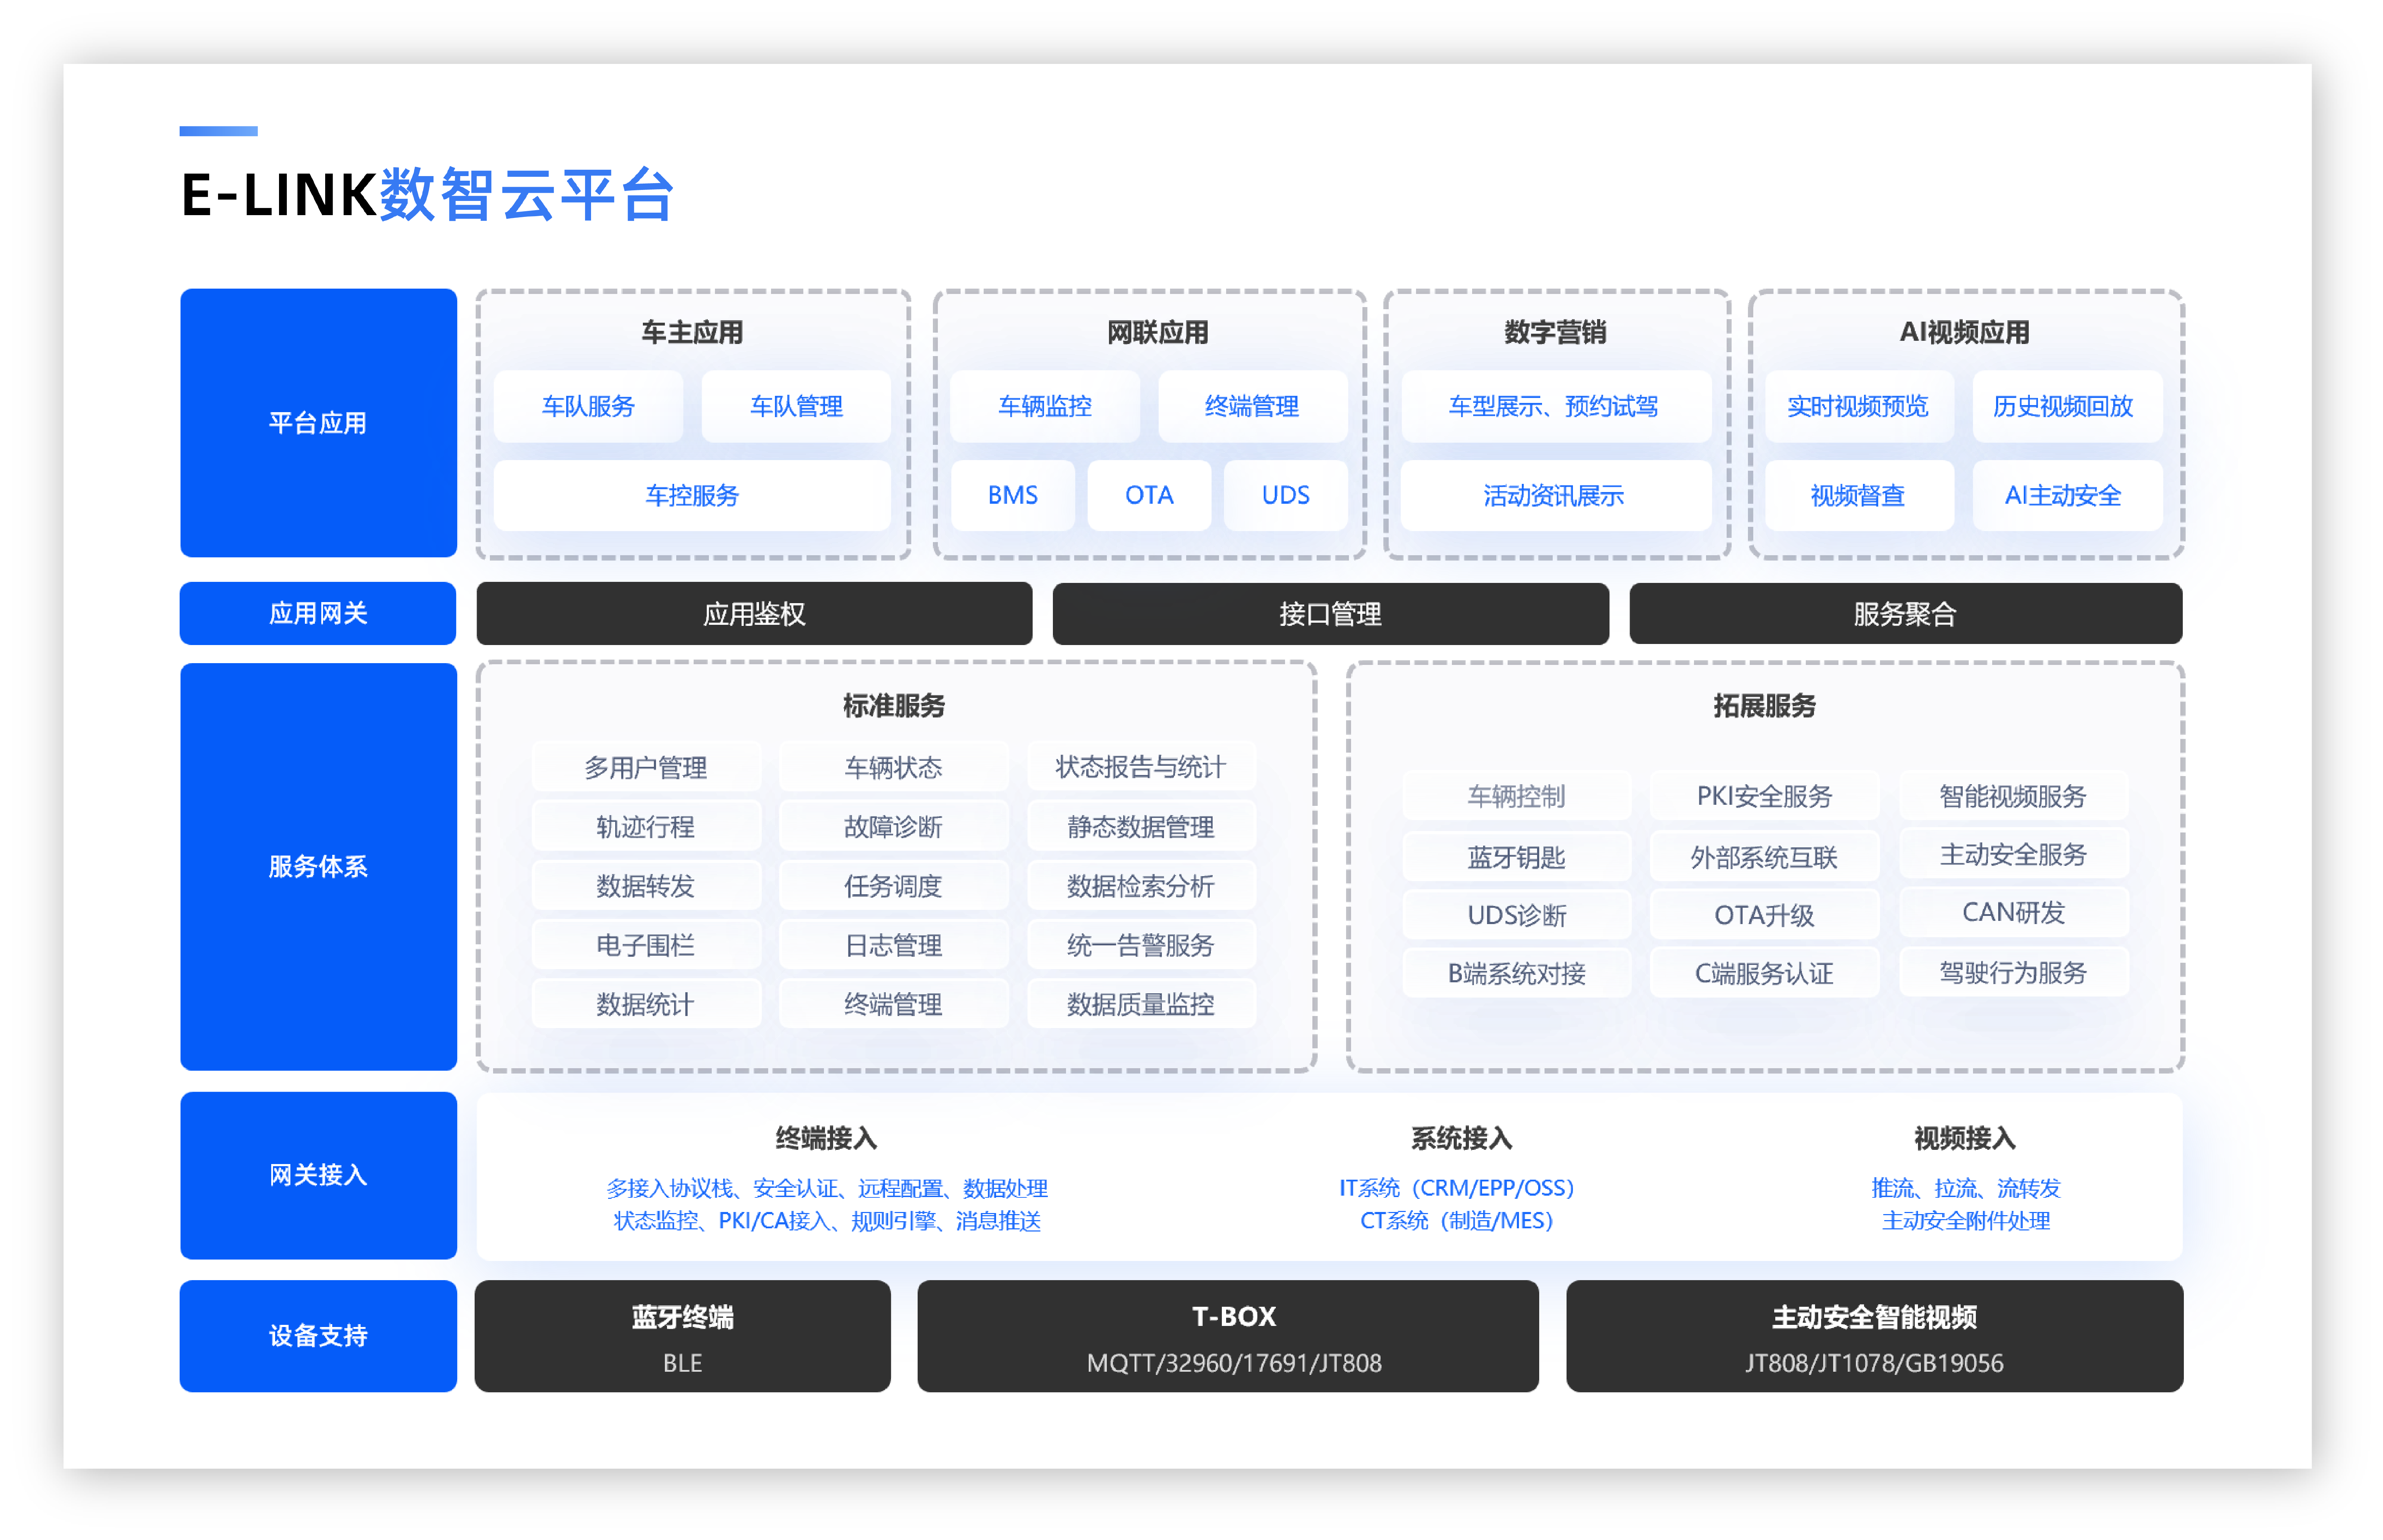Image resolution: width=2383 pixels, height=1540 pixels.
Task: Select 轨迹行程 item
Action: [646, 826]
